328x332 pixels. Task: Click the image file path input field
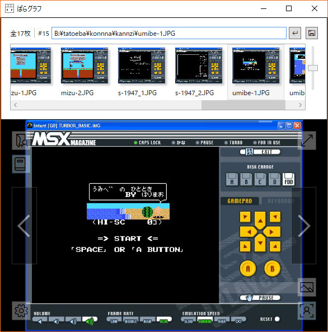tap(169, 33)
